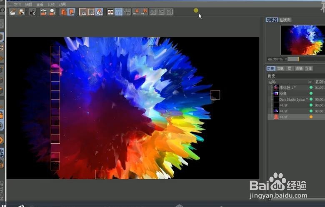This screenshot has height=207, width=325.
Task: Click the navigator zoom slider
Action: click(306, 59)
